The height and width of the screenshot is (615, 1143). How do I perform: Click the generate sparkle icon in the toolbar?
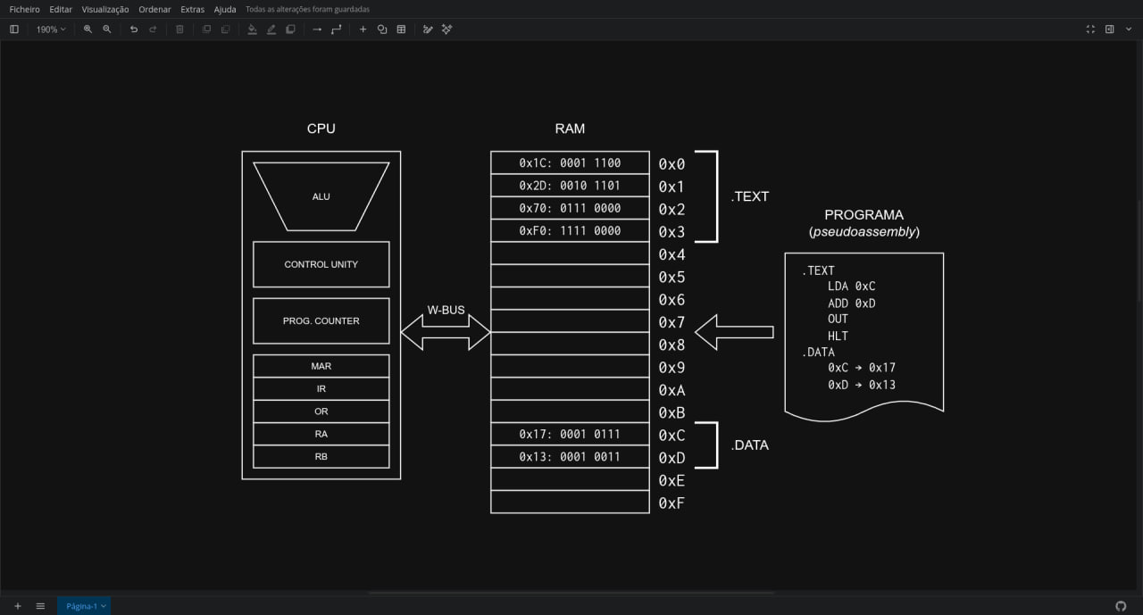[446, 29]
